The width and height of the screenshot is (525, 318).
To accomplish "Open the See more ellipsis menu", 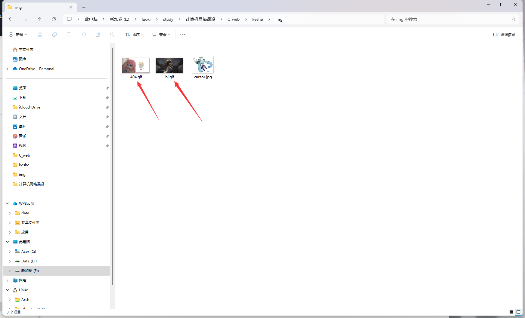I will 183,35.
